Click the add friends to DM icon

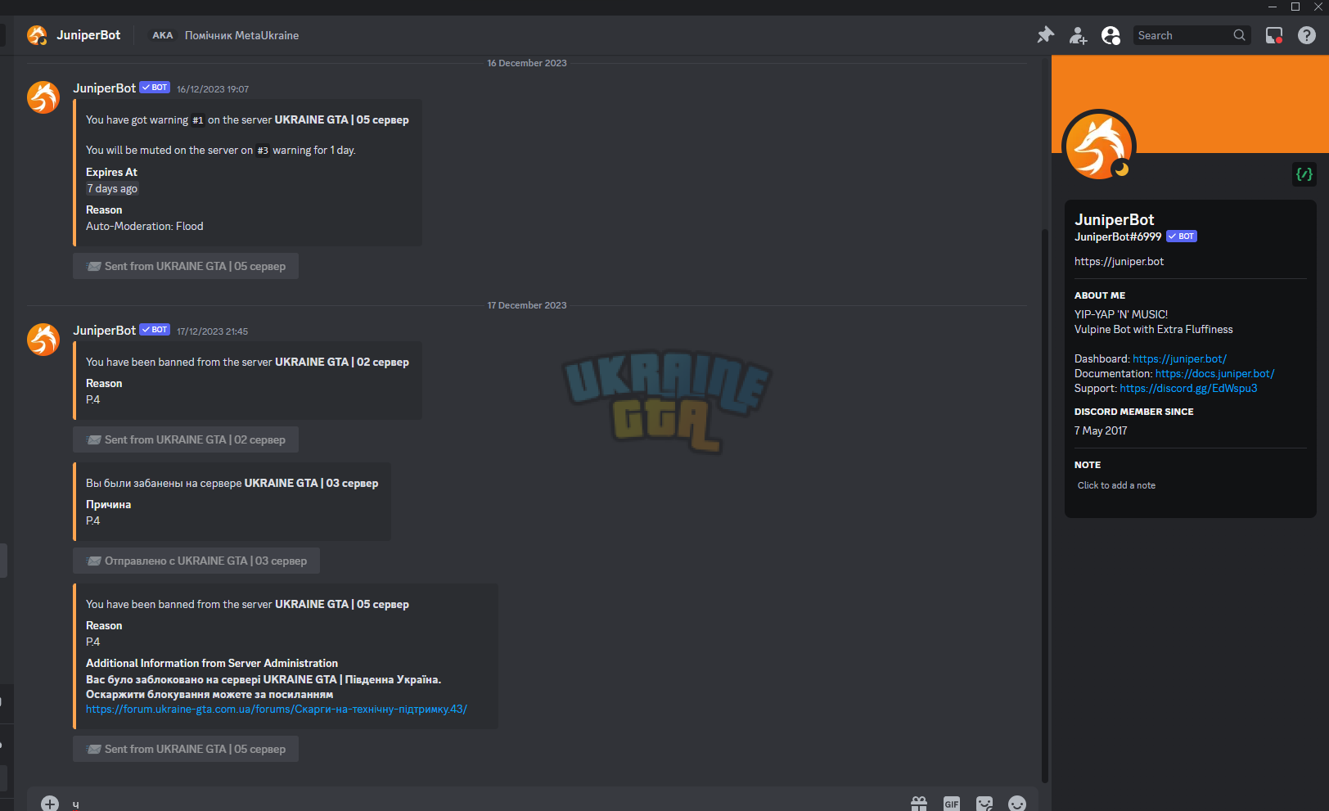pyautogui.click(x=1078, y=35)
